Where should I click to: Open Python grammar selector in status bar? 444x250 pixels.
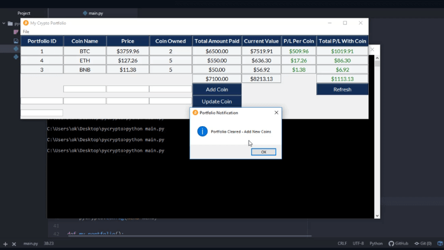[x=376, y=243]
